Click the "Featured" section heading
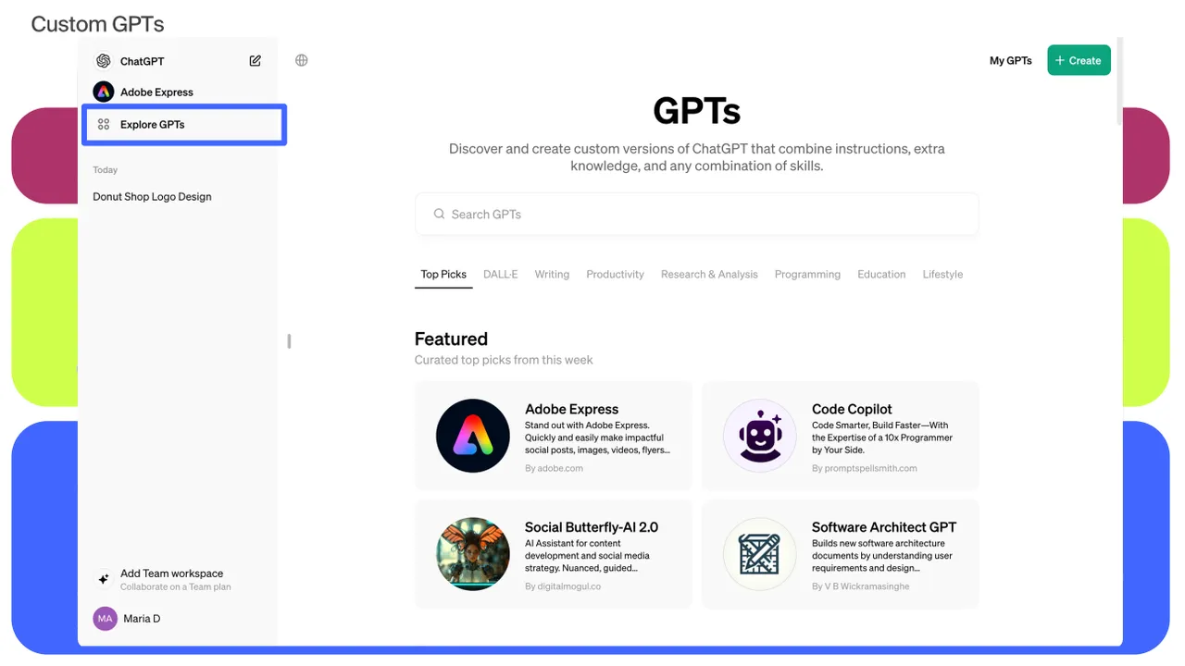 (451, 339)
